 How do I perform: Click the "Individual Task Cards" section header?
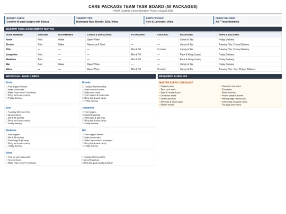80,76
